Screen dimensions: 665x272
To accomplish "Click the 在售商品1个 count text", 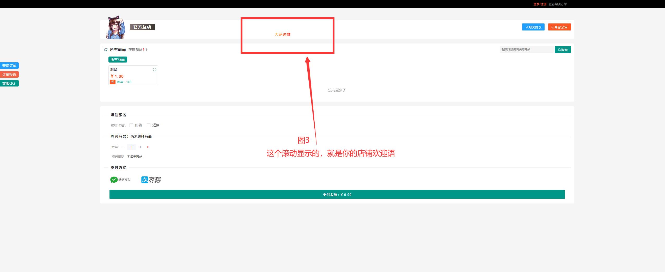I will click(138, 50).
